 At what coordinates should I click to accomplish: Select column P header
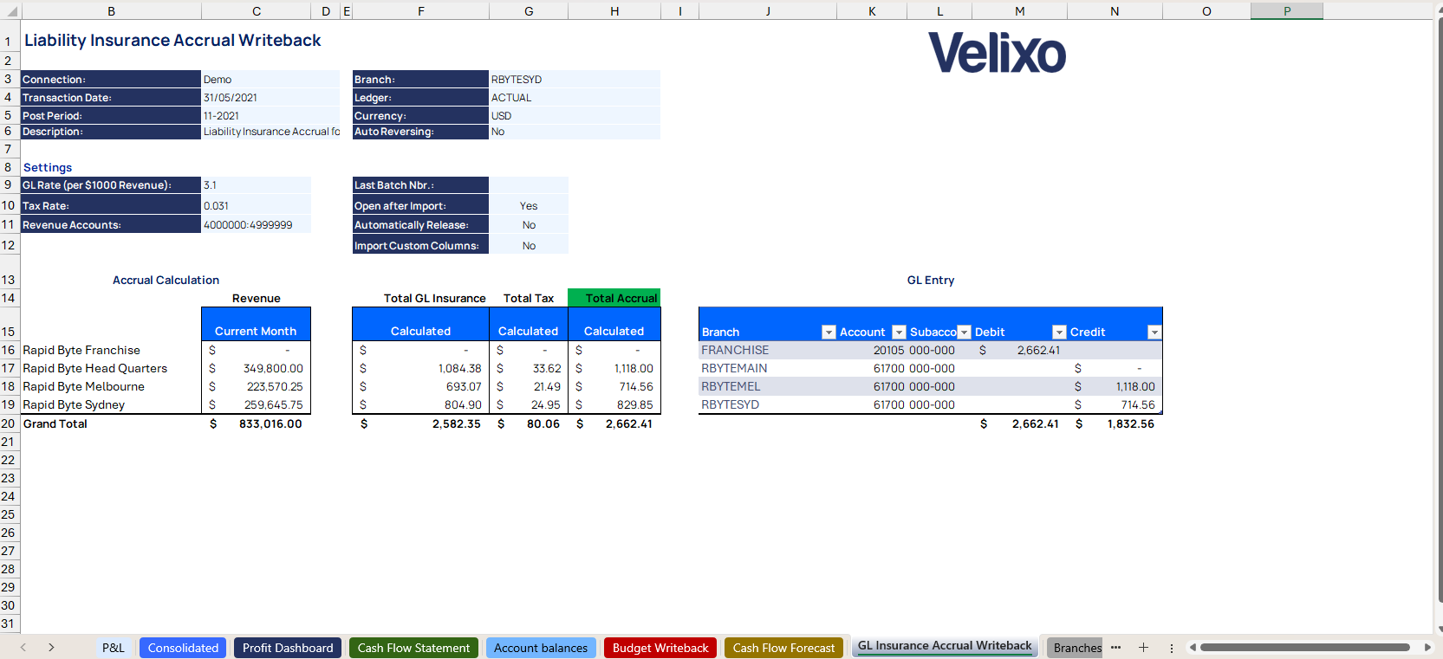[x=1287, y=11]
